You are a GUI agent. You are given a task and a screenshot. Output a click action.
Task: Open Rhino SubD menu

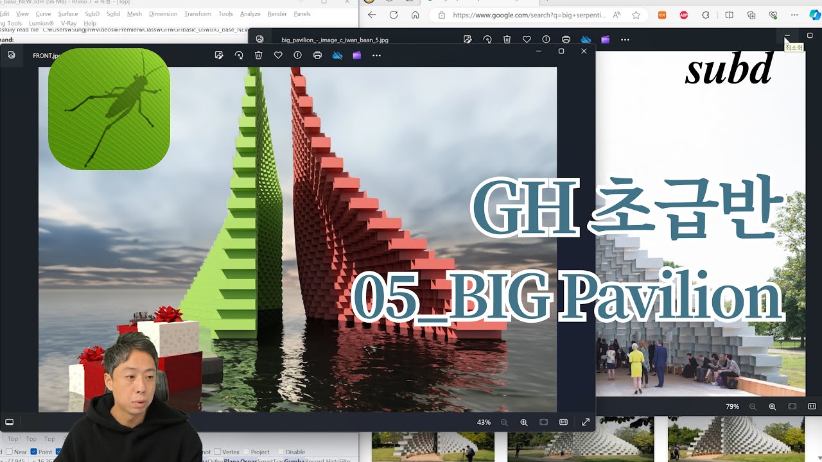coord(92,13)
